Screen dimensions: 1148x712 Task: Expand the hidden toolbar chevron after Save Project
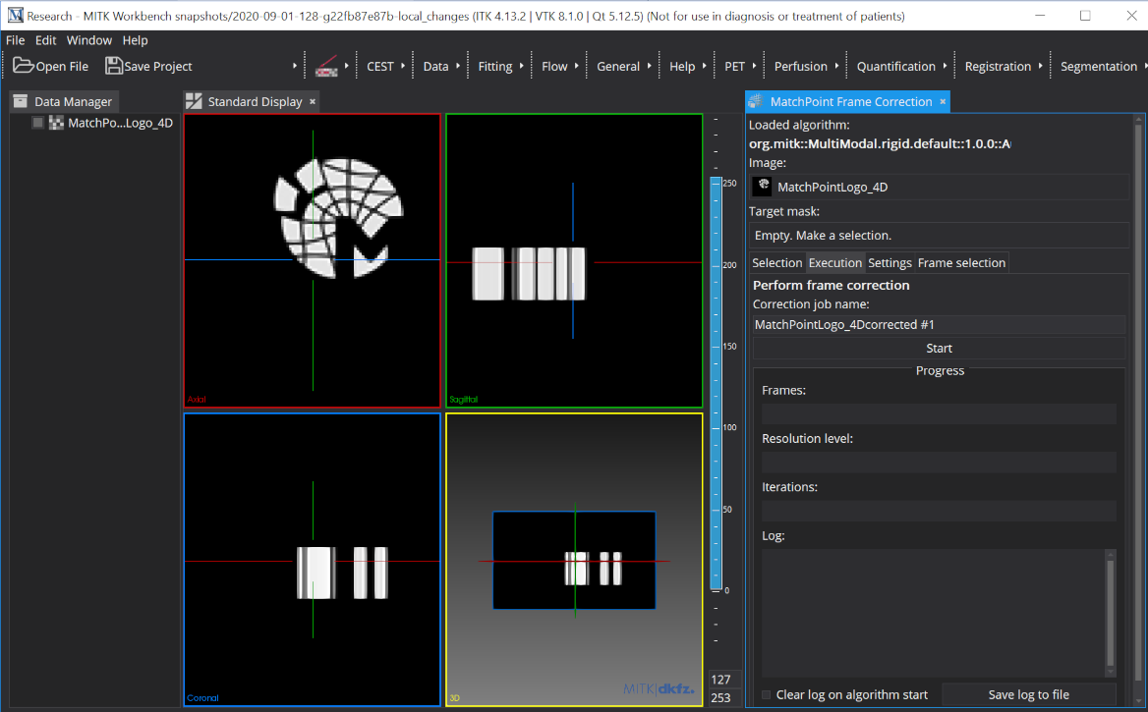pyautogui.click(x=294, y=66)
